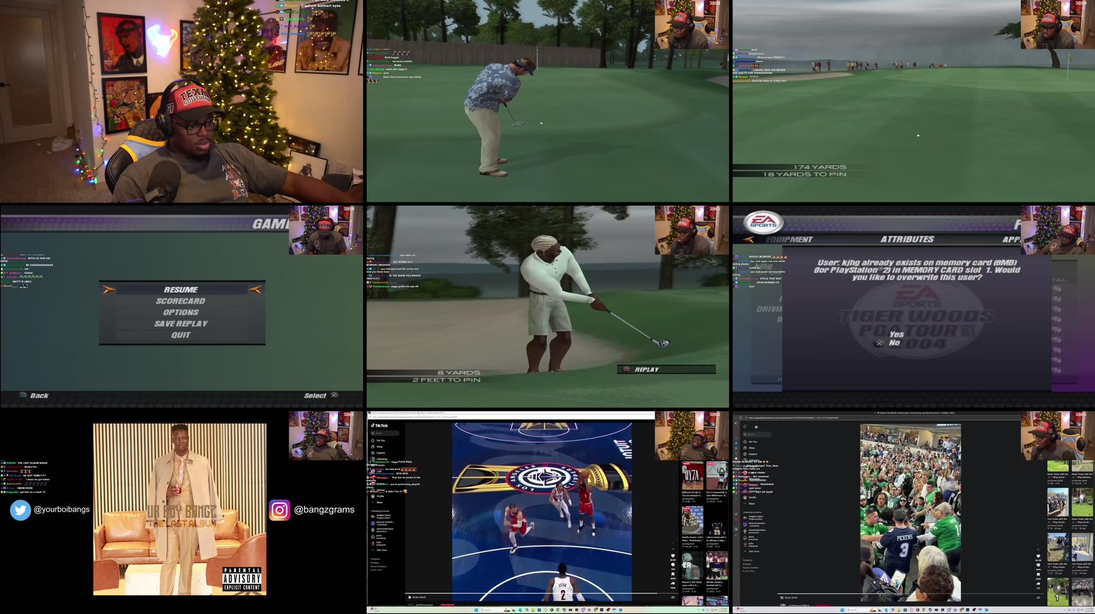
Task: Choose No in overwrite user prompt
Action: click(894, 343)
